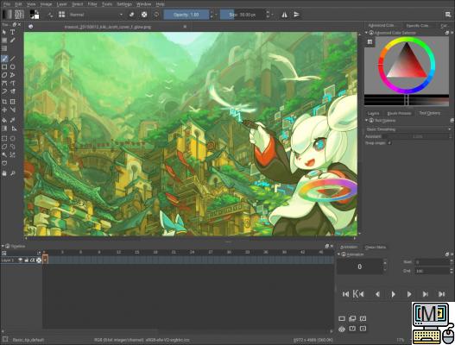Select the Transform tool

coord(12,102)
